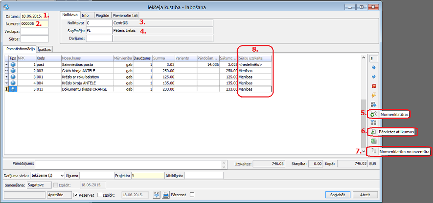This screenshot has width=433, height=203.
Task: Click the Nosaukums column header
Action: (87, 59)
